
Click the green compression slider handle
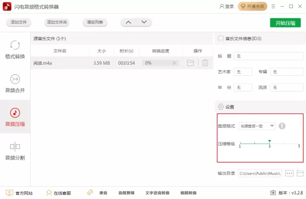(x=269, y=141)
